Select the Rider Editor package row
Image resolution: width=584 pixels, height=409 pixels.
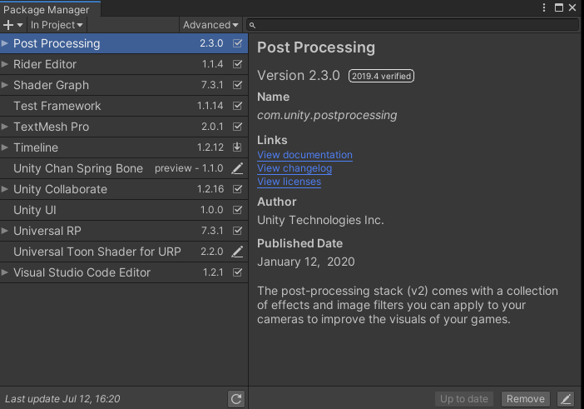tap(124, 64)
